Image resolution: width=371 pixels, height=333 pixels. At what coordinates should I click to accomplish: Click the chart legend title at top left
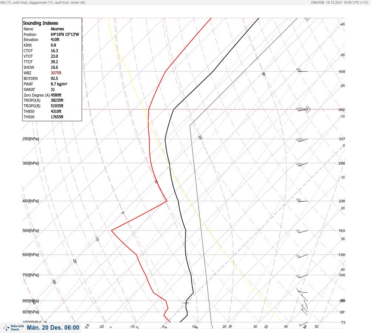(43, 2)
